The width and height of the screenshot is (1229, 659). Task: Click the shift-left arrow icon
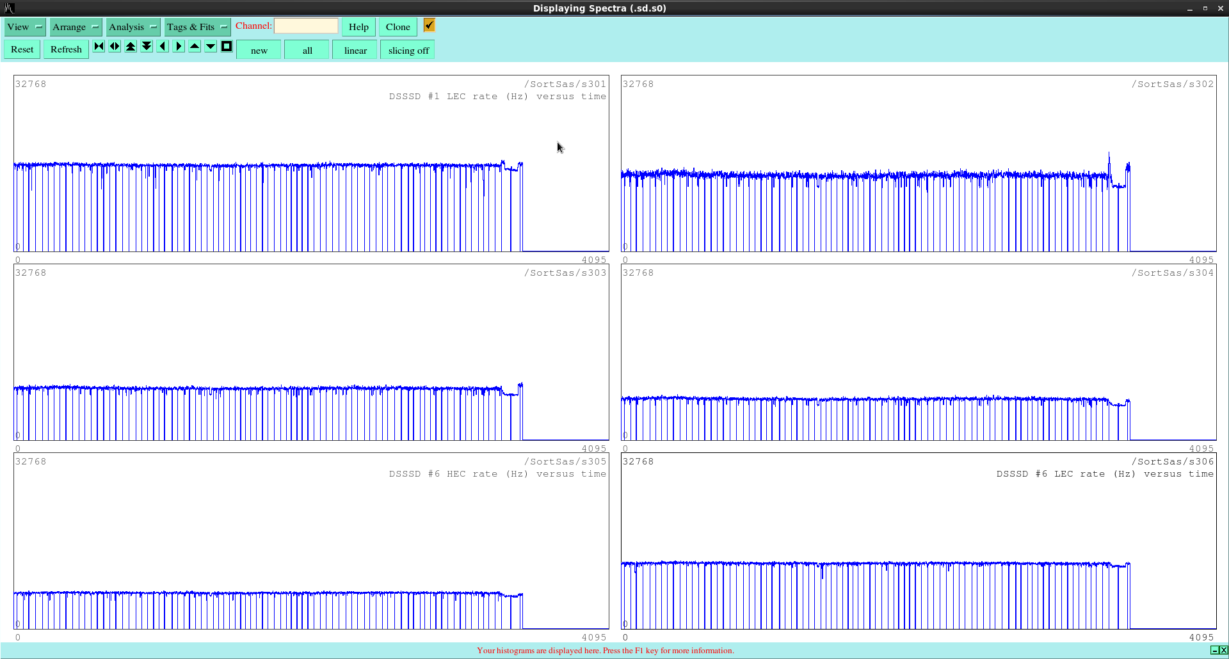[163, 46]
